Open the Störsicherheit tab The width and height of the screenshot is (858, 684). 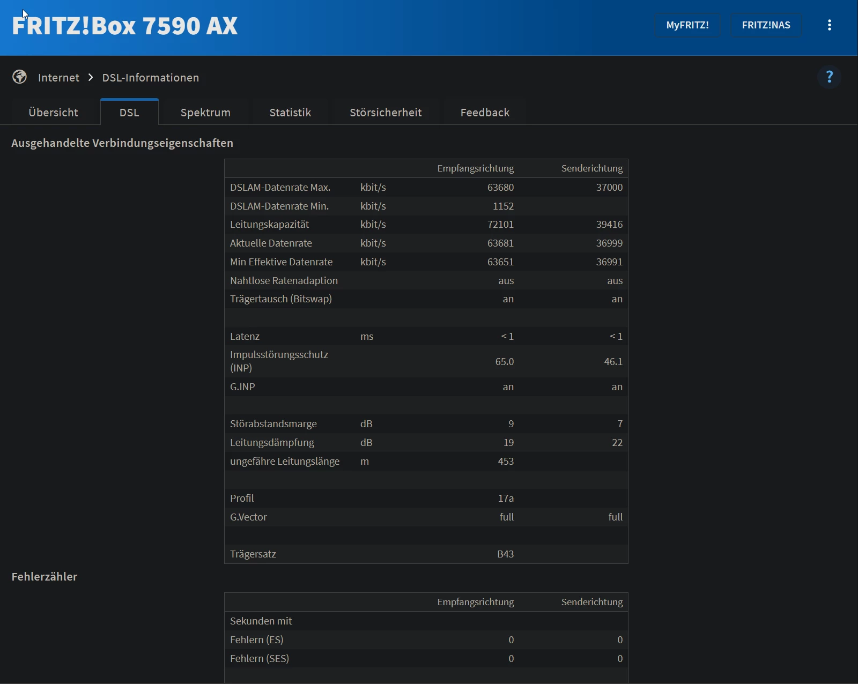(x=386, y=112)
